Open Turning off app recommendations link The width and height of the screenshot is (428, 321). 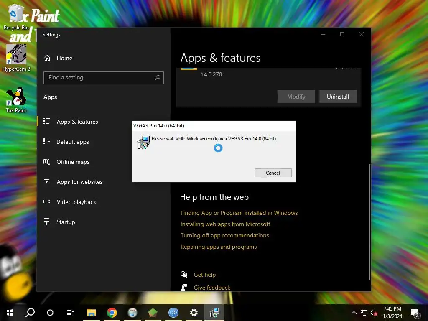224,235
